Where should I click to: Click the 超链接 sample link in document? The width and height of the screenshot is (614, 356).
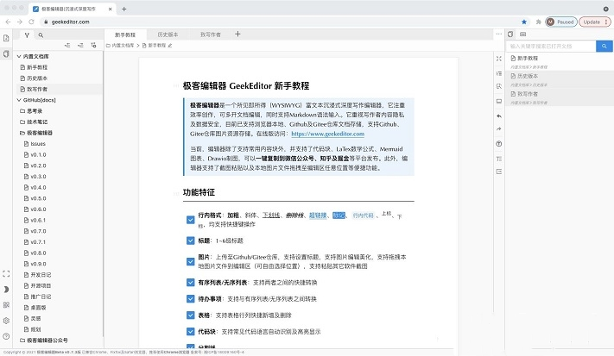click(318, 215)
